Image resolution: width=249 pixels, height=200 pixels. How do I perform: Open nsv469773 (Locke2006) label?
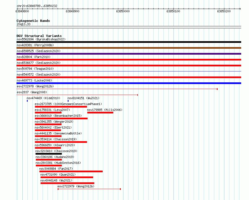[34, 80]
